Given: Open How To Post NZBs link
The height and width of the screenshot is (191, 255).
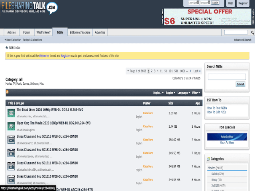Looking at the screenshot, I should (217, 108).
